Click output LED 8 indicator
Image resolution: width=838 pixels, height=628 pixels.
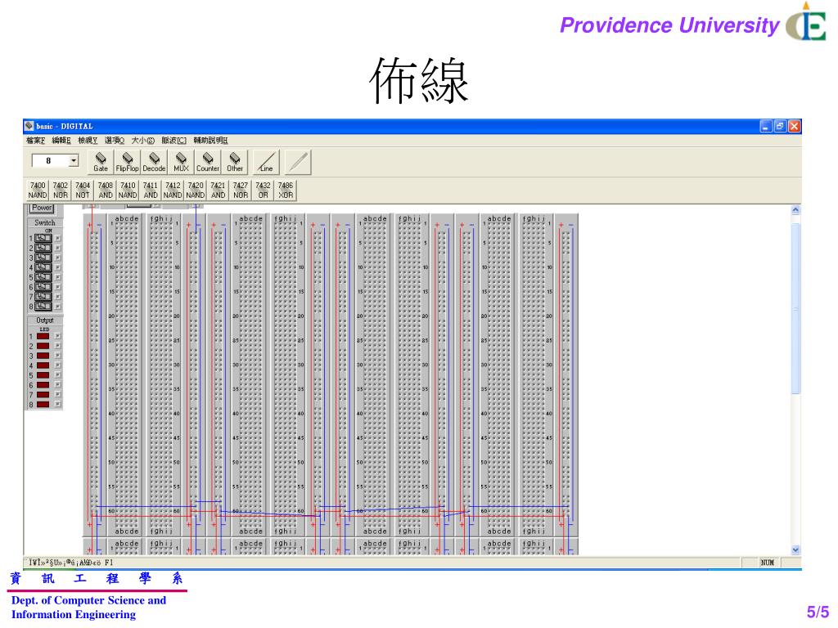[43, 404]
